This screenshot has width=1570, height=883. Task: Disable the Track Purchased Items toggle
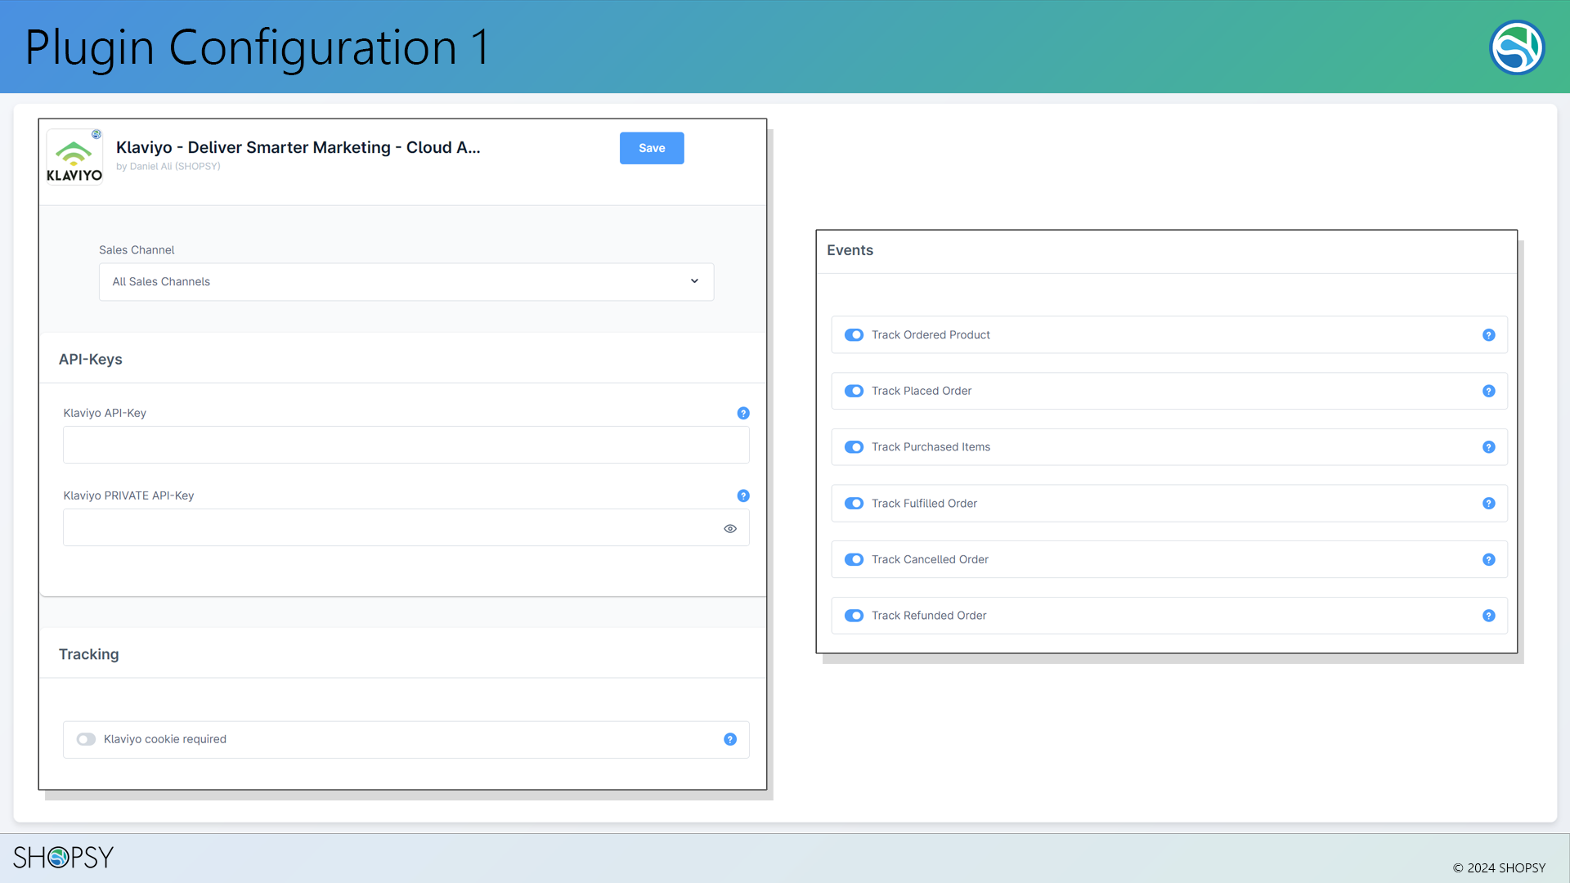(854, 447)
